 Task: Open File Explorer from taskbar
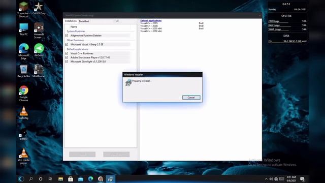coord(60,179)
